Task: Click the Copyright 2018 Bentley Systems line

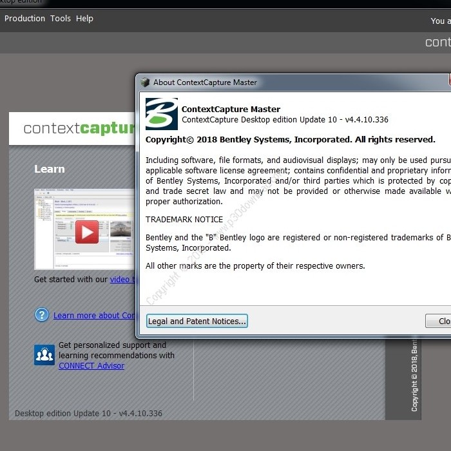Action: [x=290, y=140]
